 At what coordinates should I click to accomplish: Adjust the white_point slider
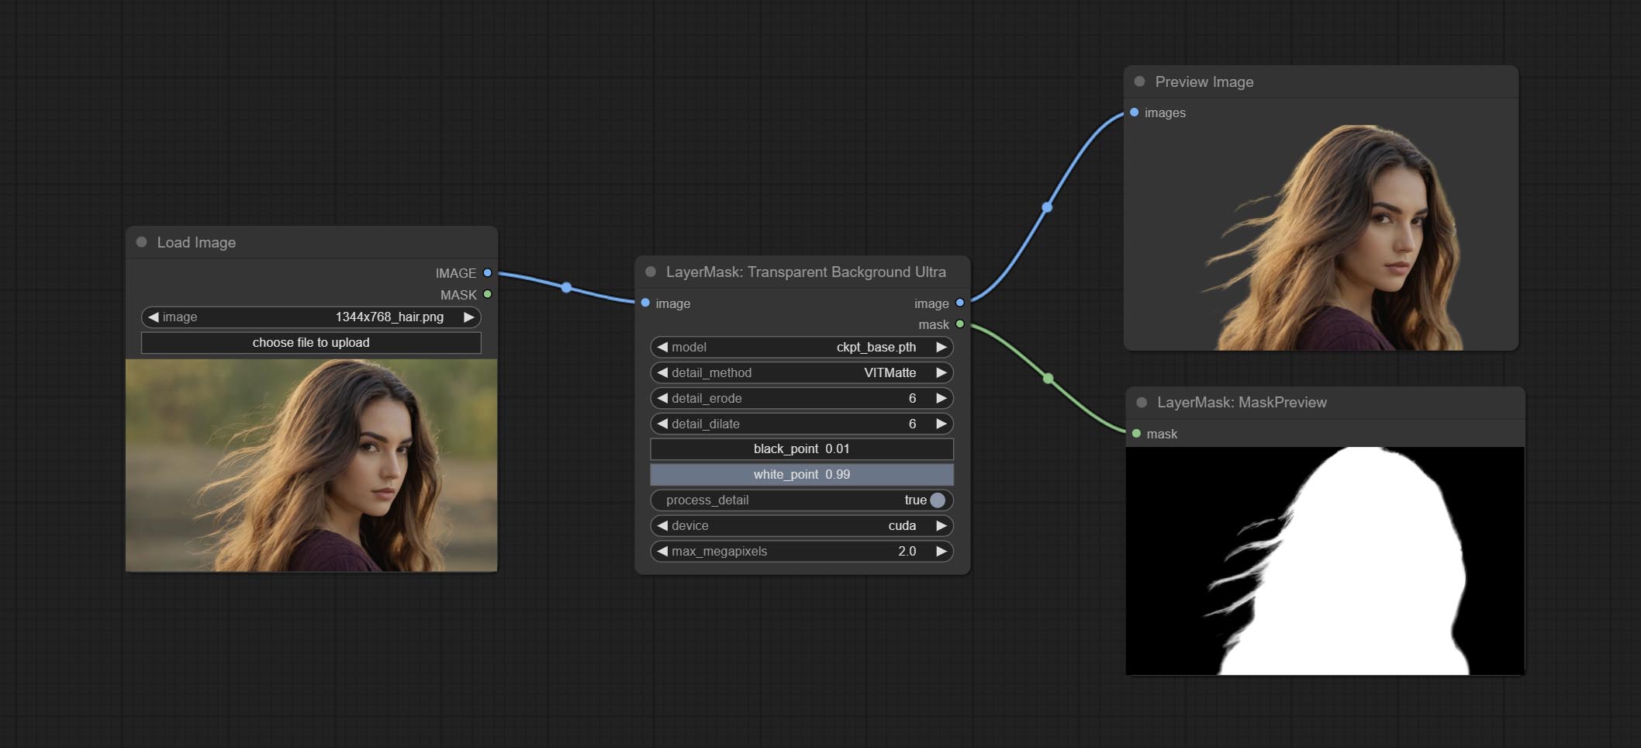802,474
